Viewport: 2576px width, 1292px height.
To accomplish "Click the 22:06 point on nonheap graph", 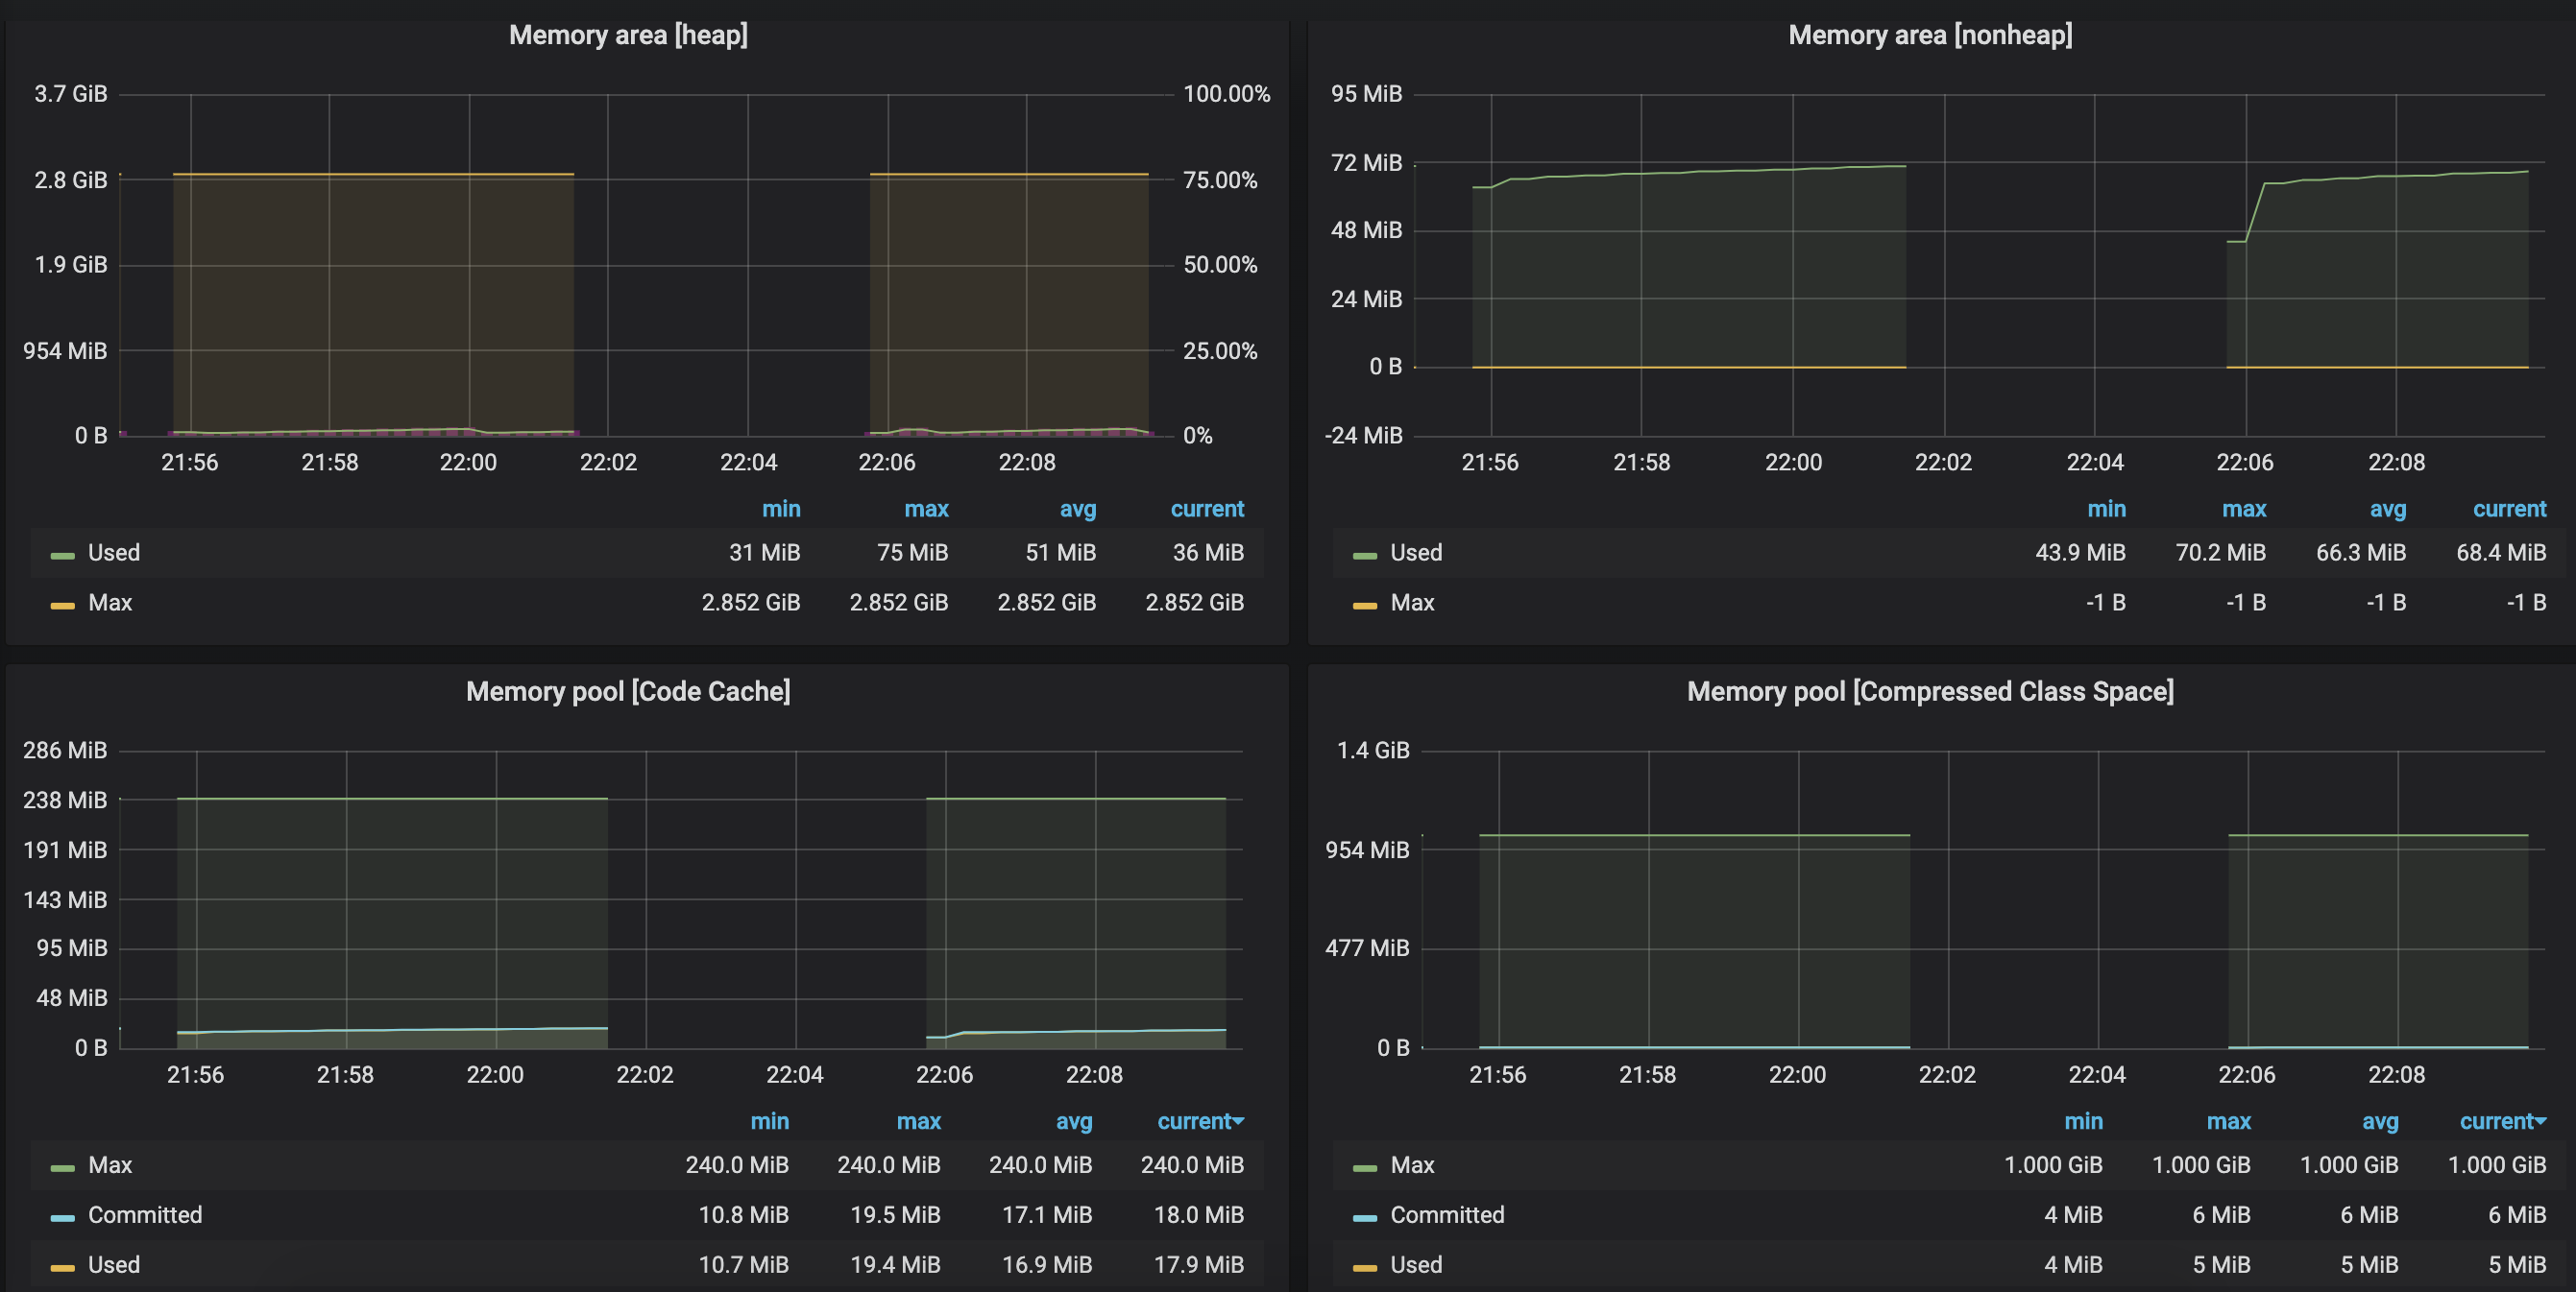I will (2246, 241).
